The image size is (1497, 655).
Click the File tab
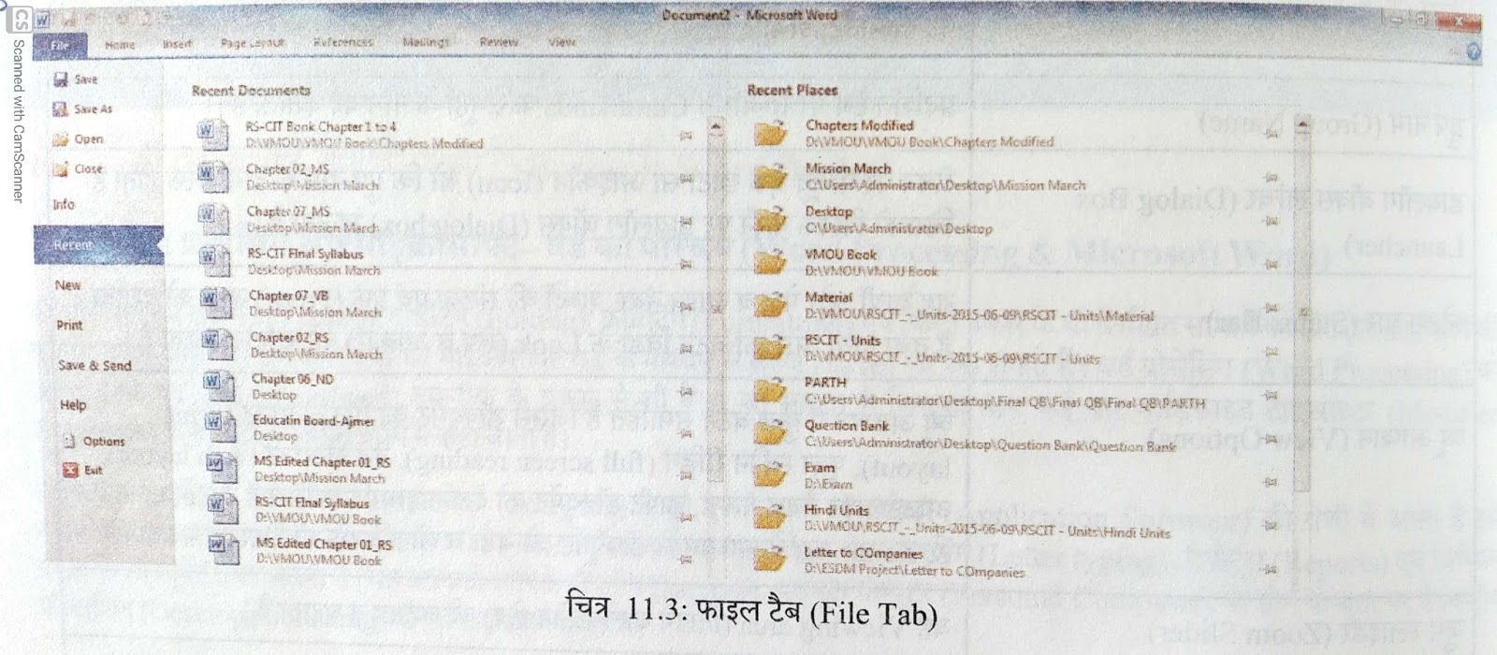(x=61, y=45)
